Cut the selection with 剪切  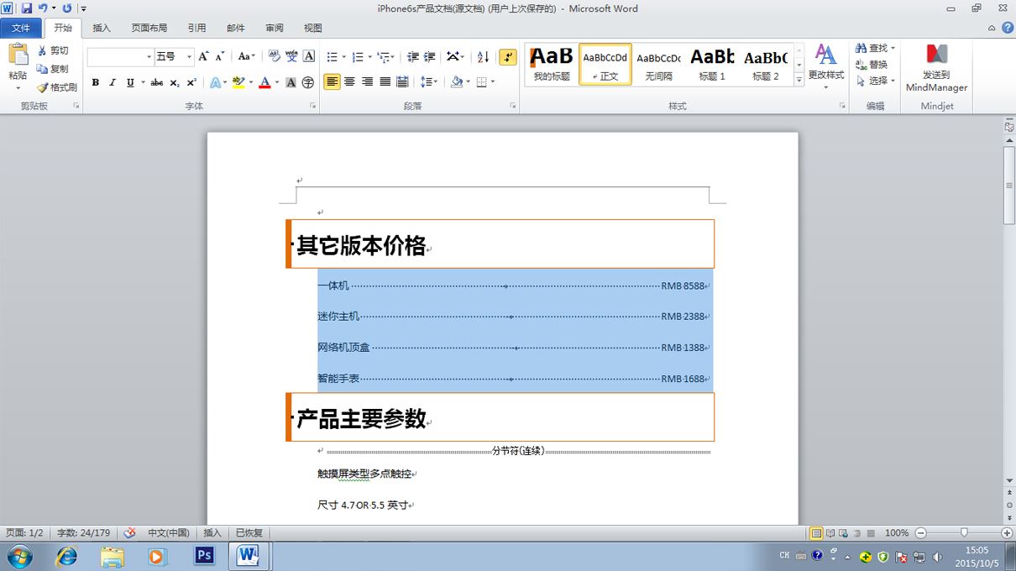point(52,50)
